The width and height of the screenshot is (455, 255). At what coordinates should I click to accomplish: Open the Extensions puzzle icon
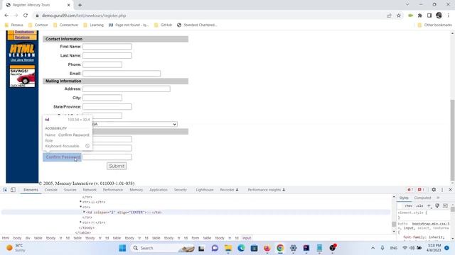coord(420,16)
